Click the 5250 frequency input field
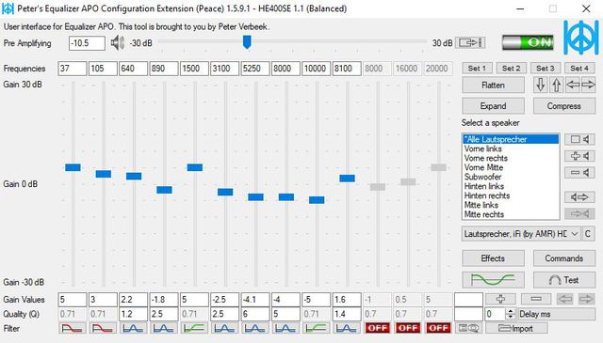This screenshot has height=343, width=603. 255,69
